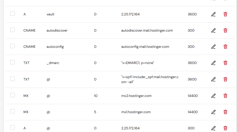The height and width of the screenshot is (132, 237).
Task: Delete the _dmarc TXT record
Action: 225,63
